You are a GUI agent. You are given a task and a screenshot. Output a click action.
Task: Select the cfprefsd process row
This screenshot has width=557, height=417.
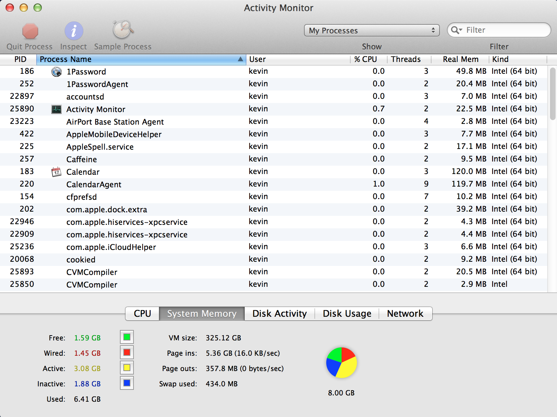[274, 197]
